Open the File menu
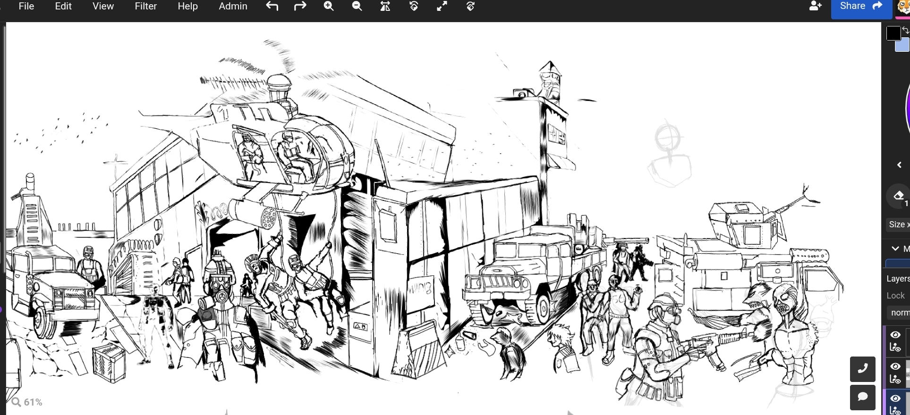The image size is (910, 415). pos(26,6)
